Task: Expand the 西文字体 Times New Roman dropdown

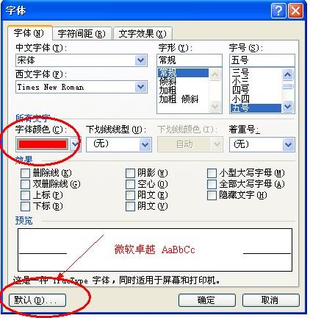Action: 141,87
